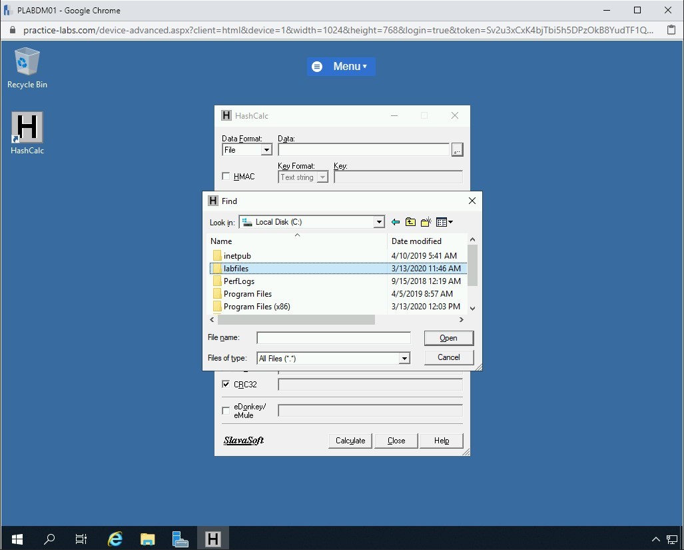Launch Internet Explorer from the taskbar
This screenshot has width=684, height=550.
click(x=115, y=539)
